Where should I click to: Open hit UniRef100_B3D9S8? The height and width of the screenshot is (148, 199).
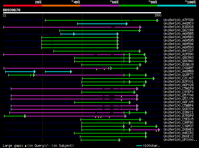(x=178, y=27)
